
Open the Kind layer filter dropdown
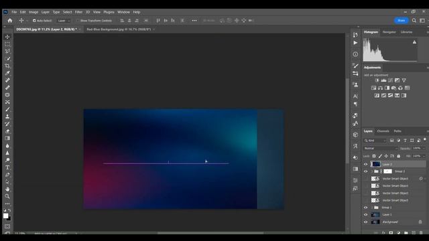(375, 141)
